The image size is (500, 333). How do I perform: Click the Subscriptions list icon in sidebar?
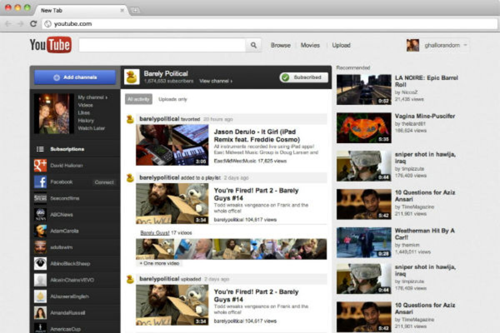pyautogui.click(x=40, y=149)
